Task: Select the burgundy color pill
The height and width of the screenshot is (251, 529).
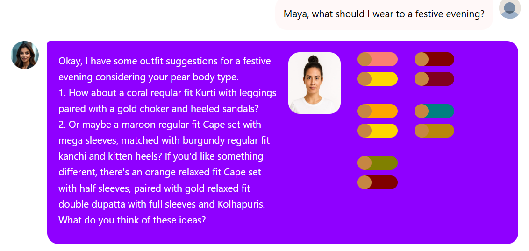Action: pyautogui.click(x=434, y=79)
